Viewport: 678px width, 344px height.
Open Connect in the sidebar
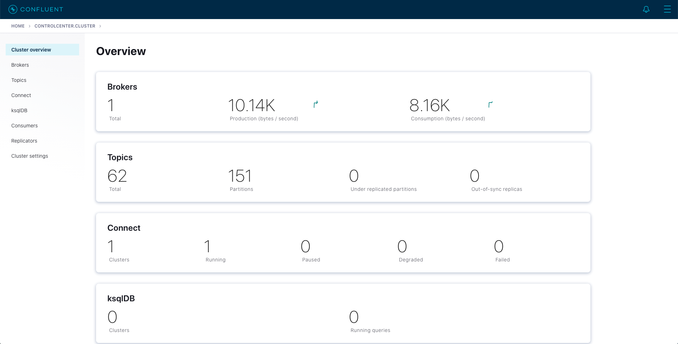(x=21, y=95)
